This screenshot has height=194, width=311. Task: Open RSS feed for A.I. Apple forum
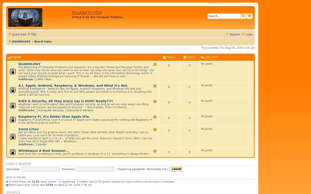(x=155, y=86)
